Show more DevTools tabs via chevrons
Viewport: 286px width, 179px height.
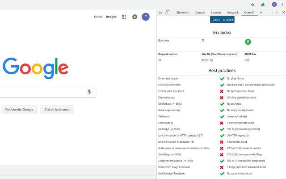[x=261, y=13]
